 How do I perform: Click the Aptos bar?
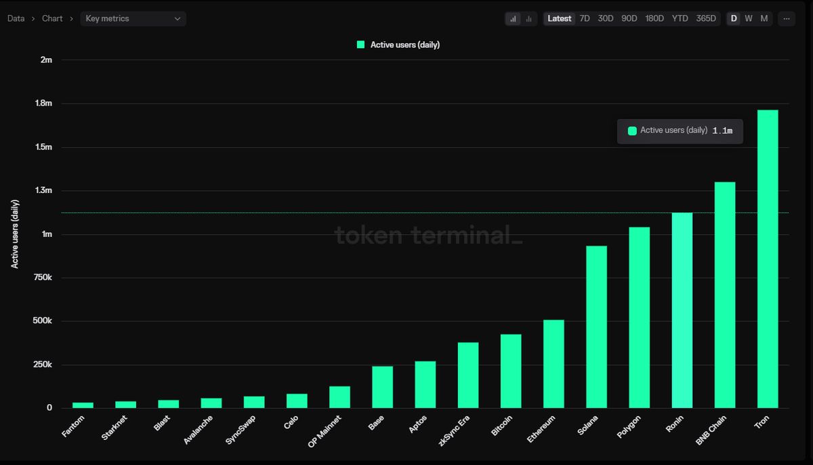425,384
